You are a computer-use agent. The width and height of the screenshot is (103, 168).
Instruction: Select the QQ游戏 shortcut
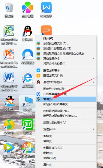(9, 103)
